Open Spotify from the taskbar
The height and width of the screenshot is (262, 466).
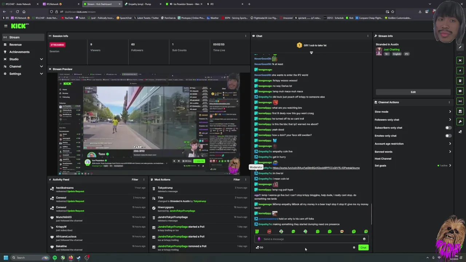coord(55,258)
